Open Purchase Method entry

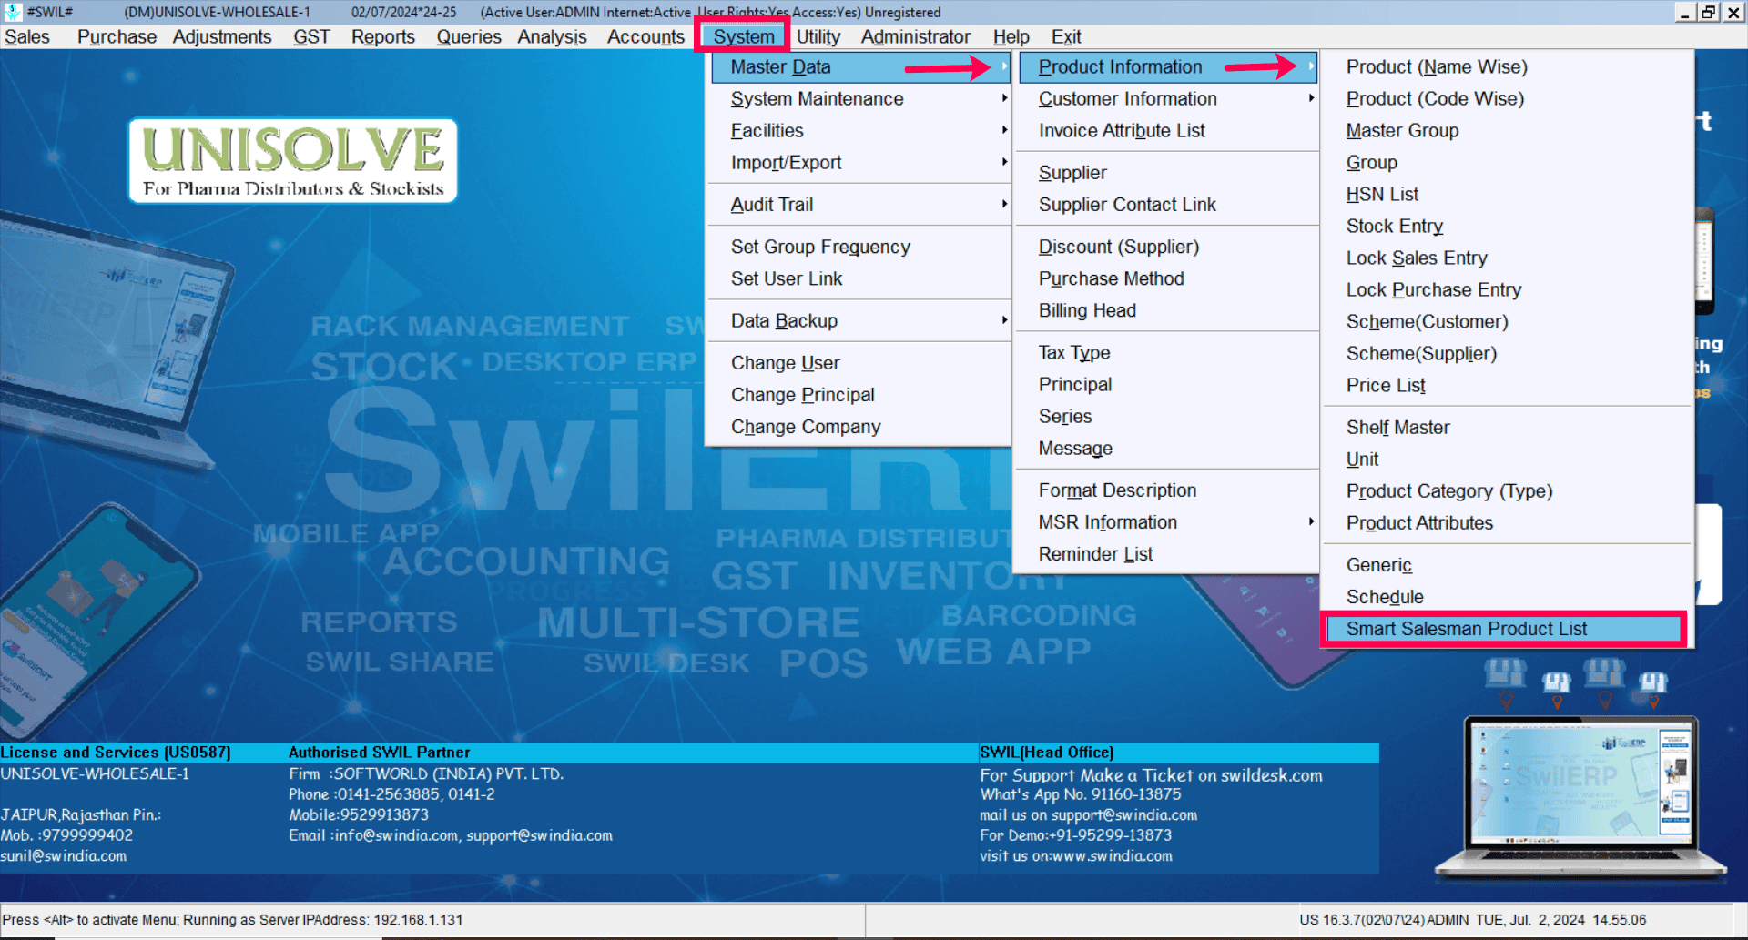tap(1167, 279)
